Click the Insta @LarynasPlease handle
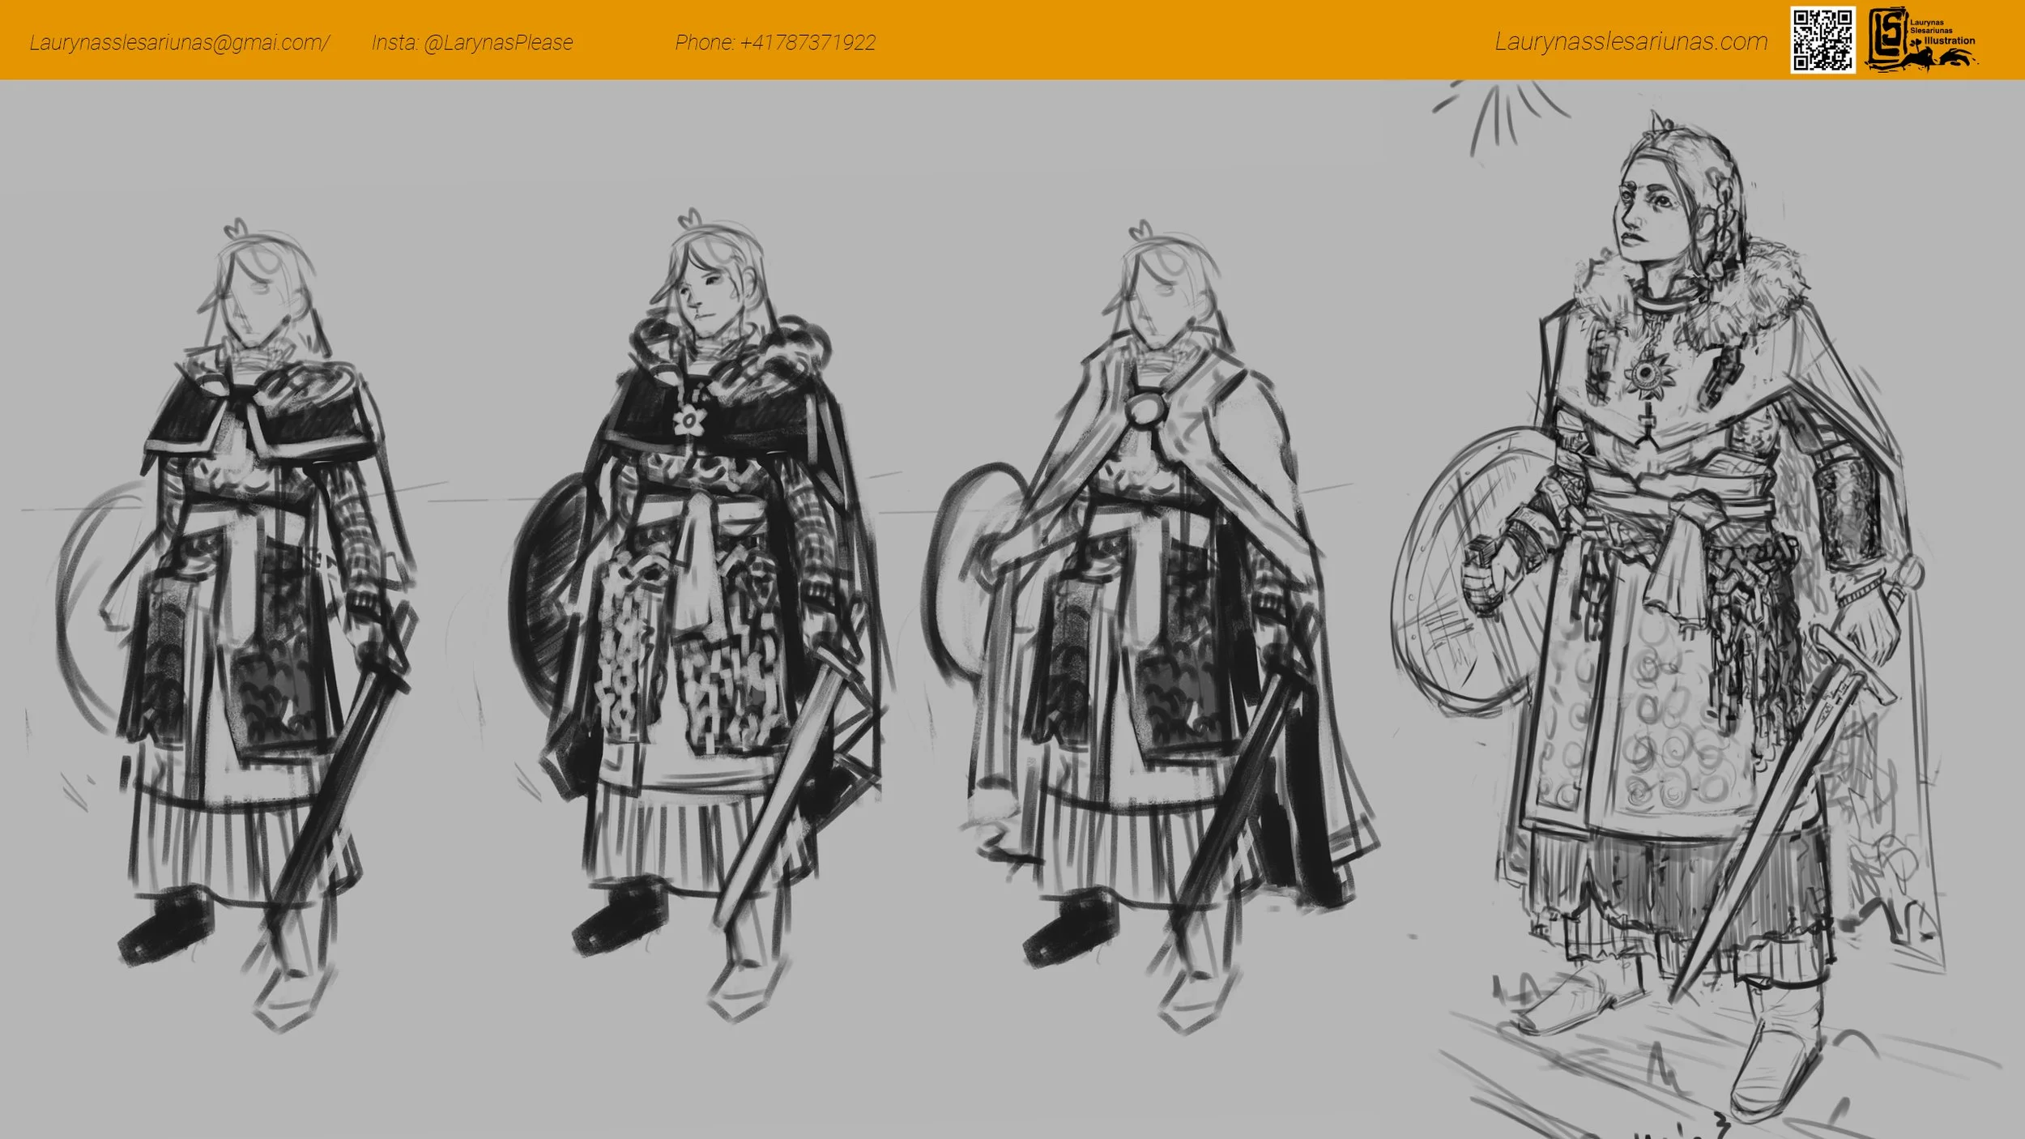This screenshot has height=1139, width=2025. pyautogui.click(x=472, y=43)
